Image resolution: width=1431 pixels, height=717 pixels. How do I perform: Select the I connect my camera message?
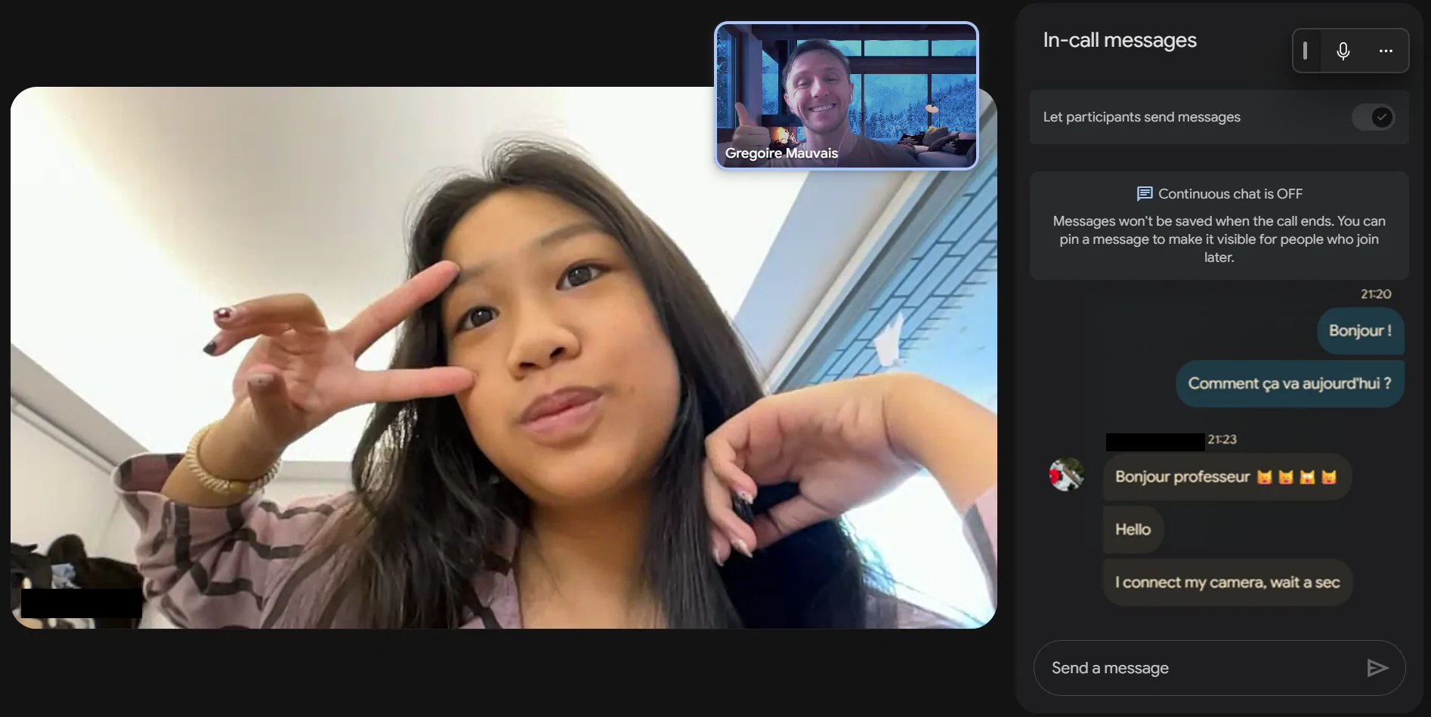(1227, 583)
